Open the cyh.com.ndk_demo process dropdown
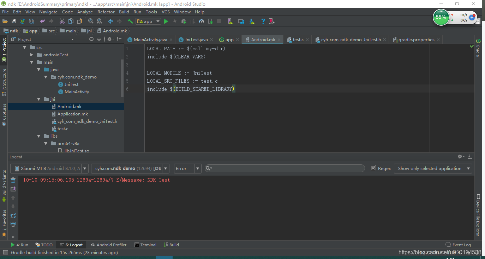Screen dimensions: 485x259 130,168
